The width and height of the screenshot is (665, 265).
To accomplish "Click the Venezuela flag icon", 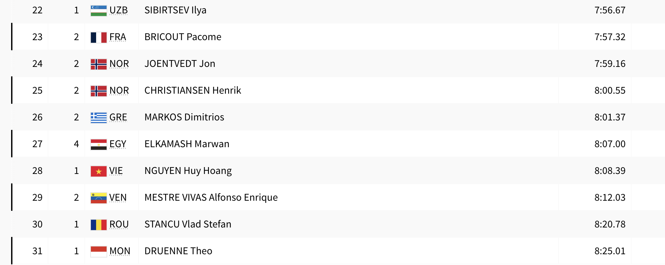I will [x=98, y=198].
